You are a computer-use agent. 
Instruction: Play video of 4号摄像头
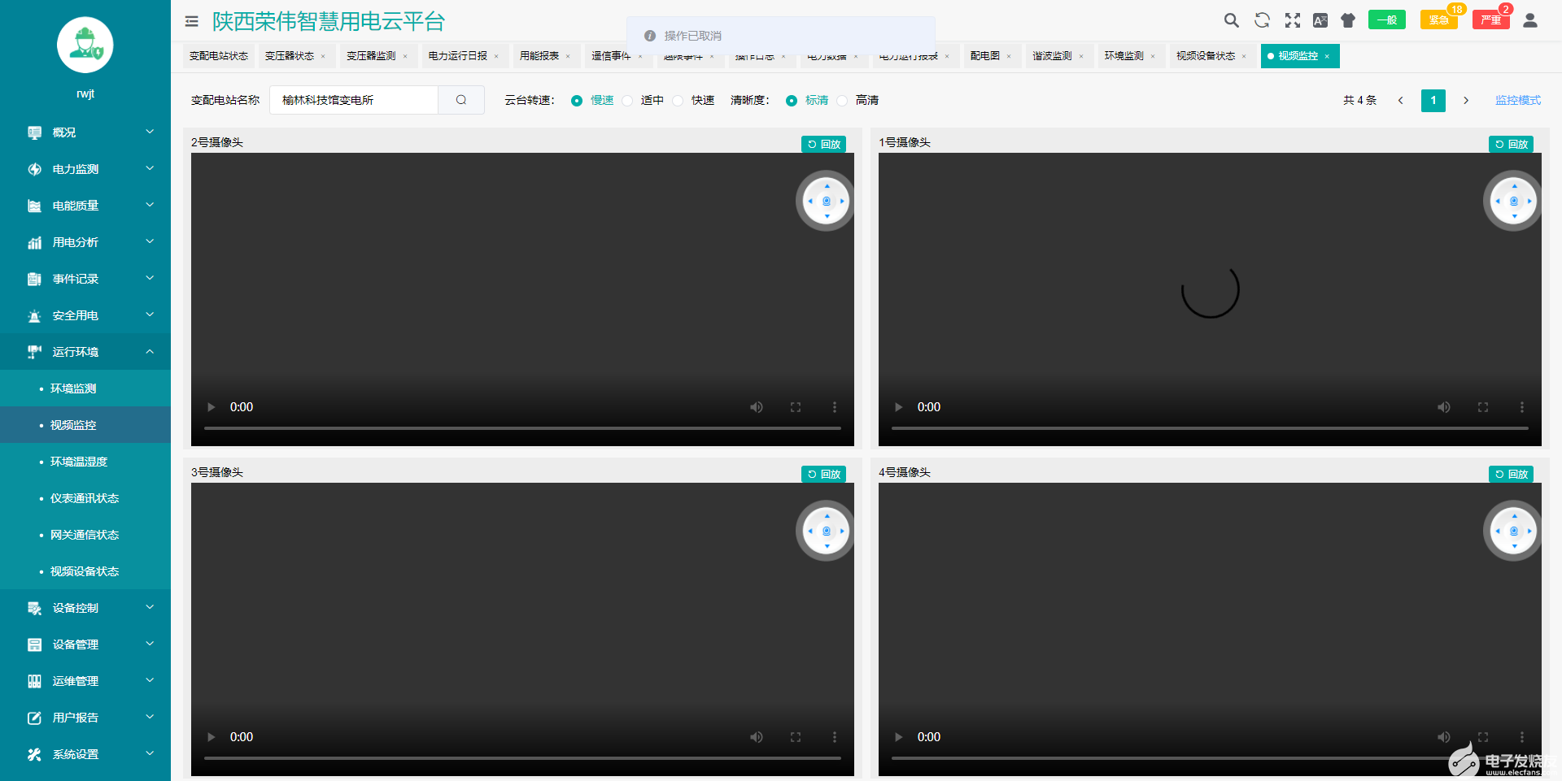[x=899, y=737]
